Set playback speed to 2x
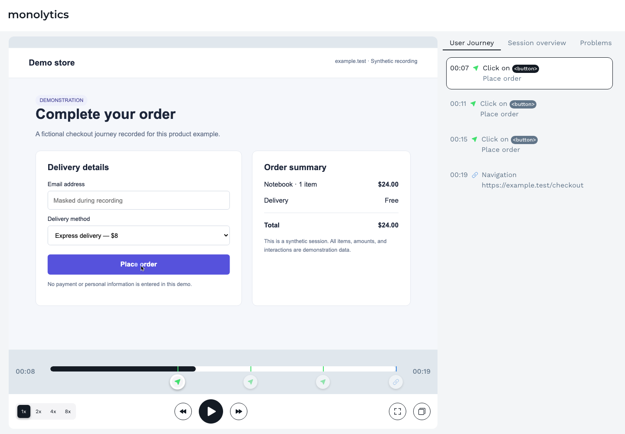 (x=39, y=411)
